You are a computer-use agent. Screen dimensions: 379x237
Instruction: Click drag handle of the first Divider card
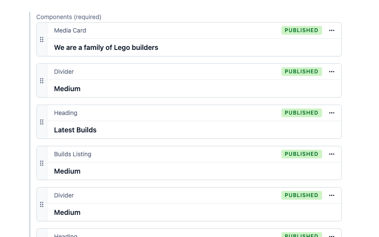tap(42, 81)
